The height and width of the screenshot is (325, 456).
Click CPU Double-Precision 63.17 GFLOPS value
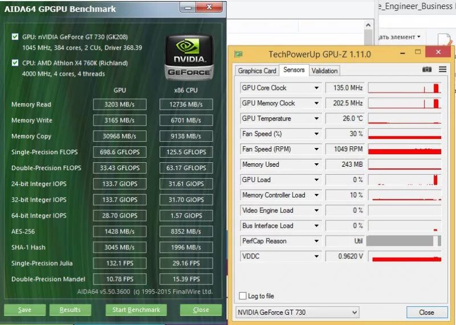186,168
